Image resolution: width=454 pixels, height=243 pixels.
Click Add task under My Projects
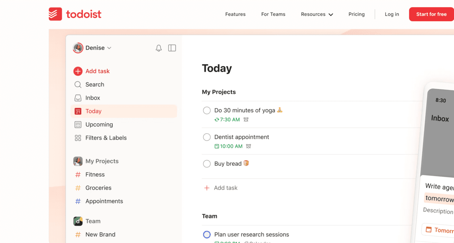(226, 188)
